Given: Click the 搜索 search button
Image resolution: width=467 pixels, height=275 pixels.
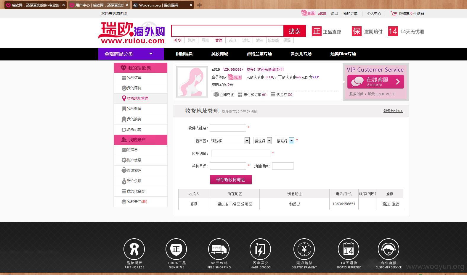Looking at the screenshot, I should (x=294, y=31).
